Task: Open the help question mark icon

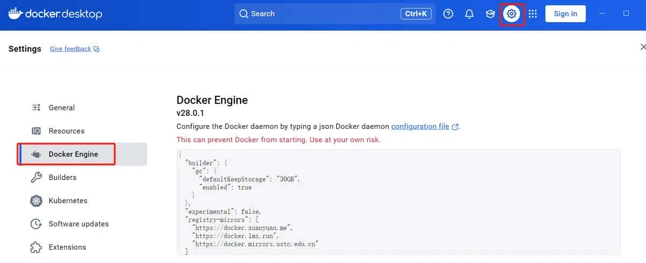Action: point(448,14)
